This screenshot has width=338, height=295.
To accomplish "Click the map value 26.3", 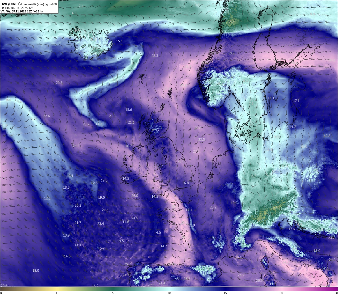I will [x=187, y=279].
